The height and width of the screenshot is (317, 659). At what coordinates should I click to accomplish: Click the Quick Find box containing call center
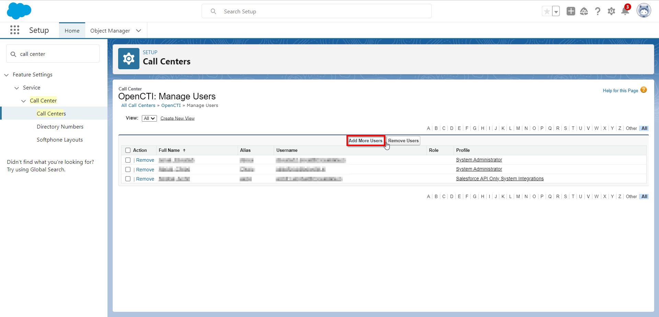point(53,54)
